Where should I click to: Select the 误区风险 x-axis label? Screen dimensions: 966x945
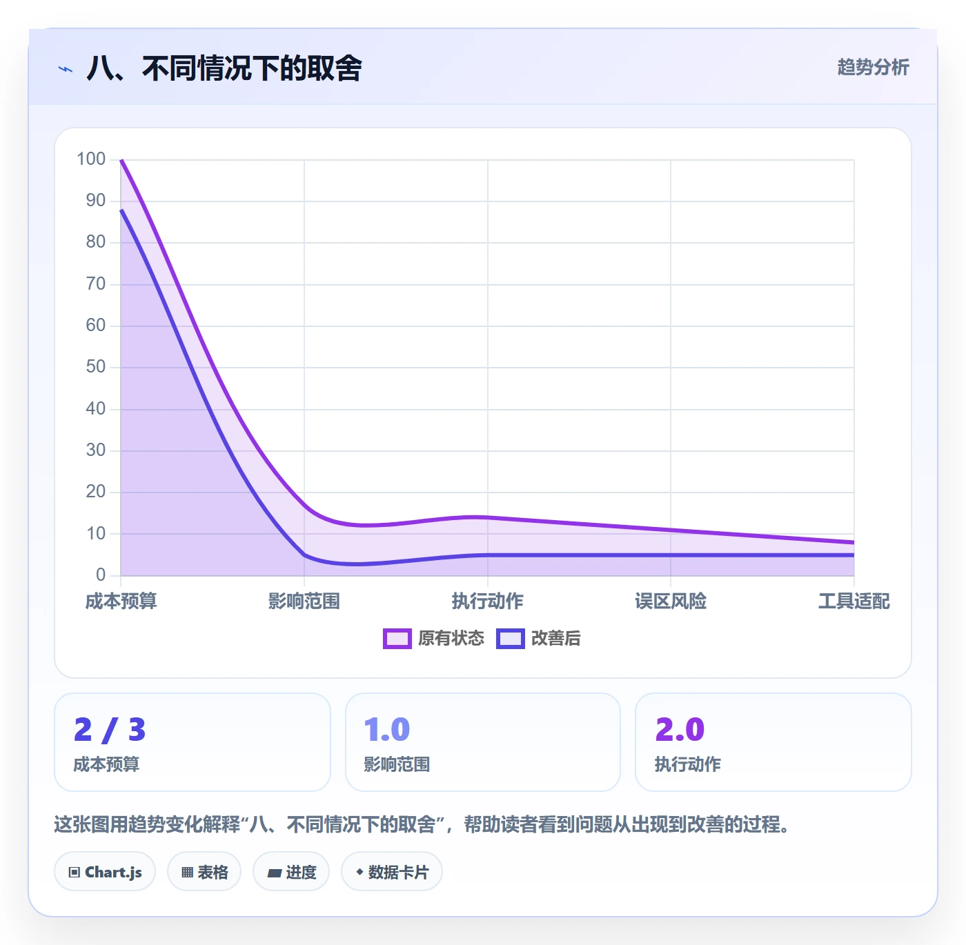[671, 601]
